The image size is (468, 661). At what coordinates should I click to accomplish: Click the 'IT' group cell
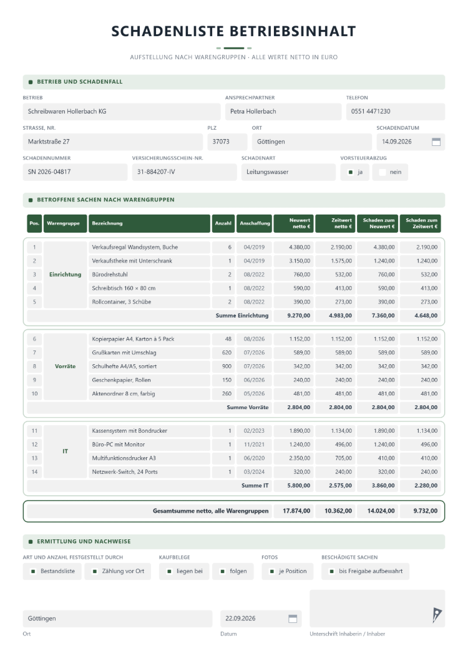[65, 451]
